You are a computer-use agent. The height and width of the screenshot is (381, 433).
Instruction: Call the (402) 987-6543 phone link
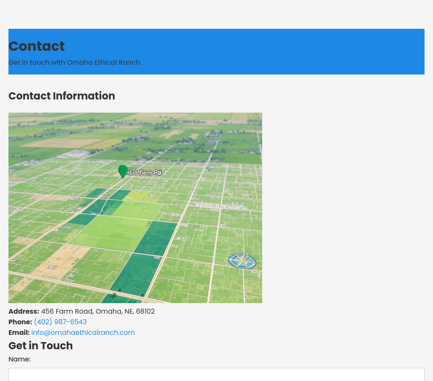(60, 322)
